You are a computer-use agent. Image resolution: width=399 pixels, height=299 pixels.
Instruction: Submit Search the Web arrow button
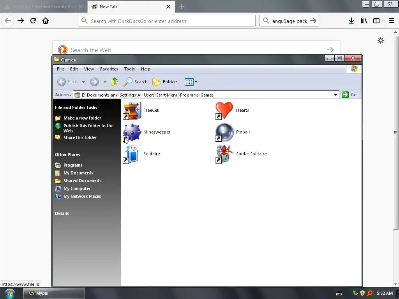click(330, 50)
